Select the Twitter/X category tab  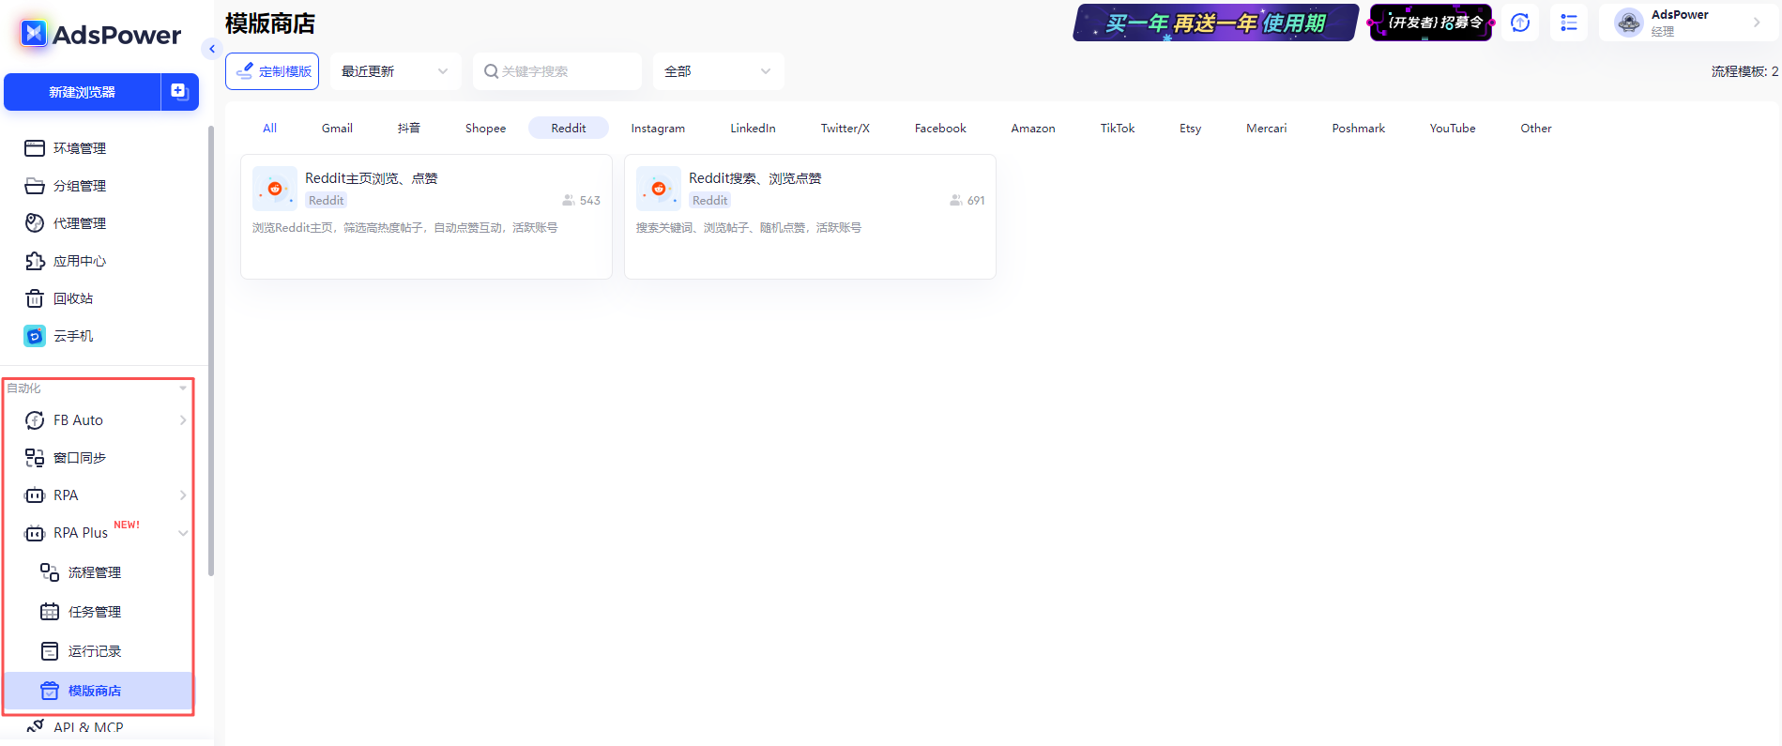click(845, 128)
